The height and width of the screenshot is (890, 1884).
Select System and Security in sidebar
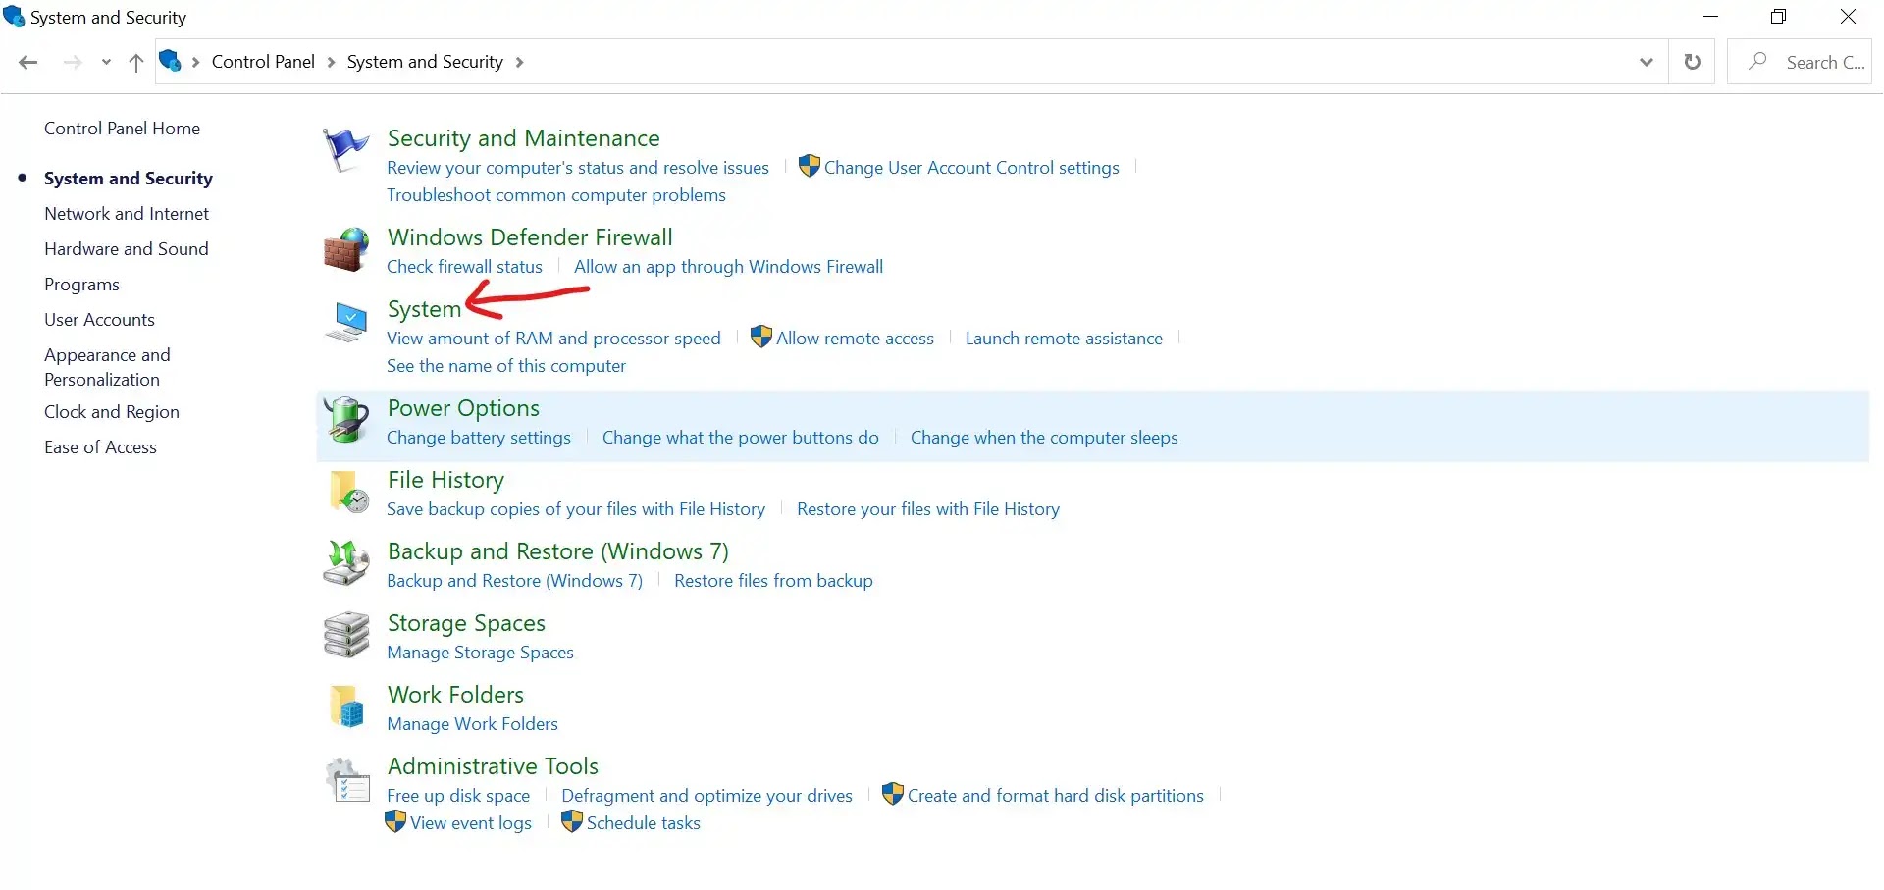[129, 179]
